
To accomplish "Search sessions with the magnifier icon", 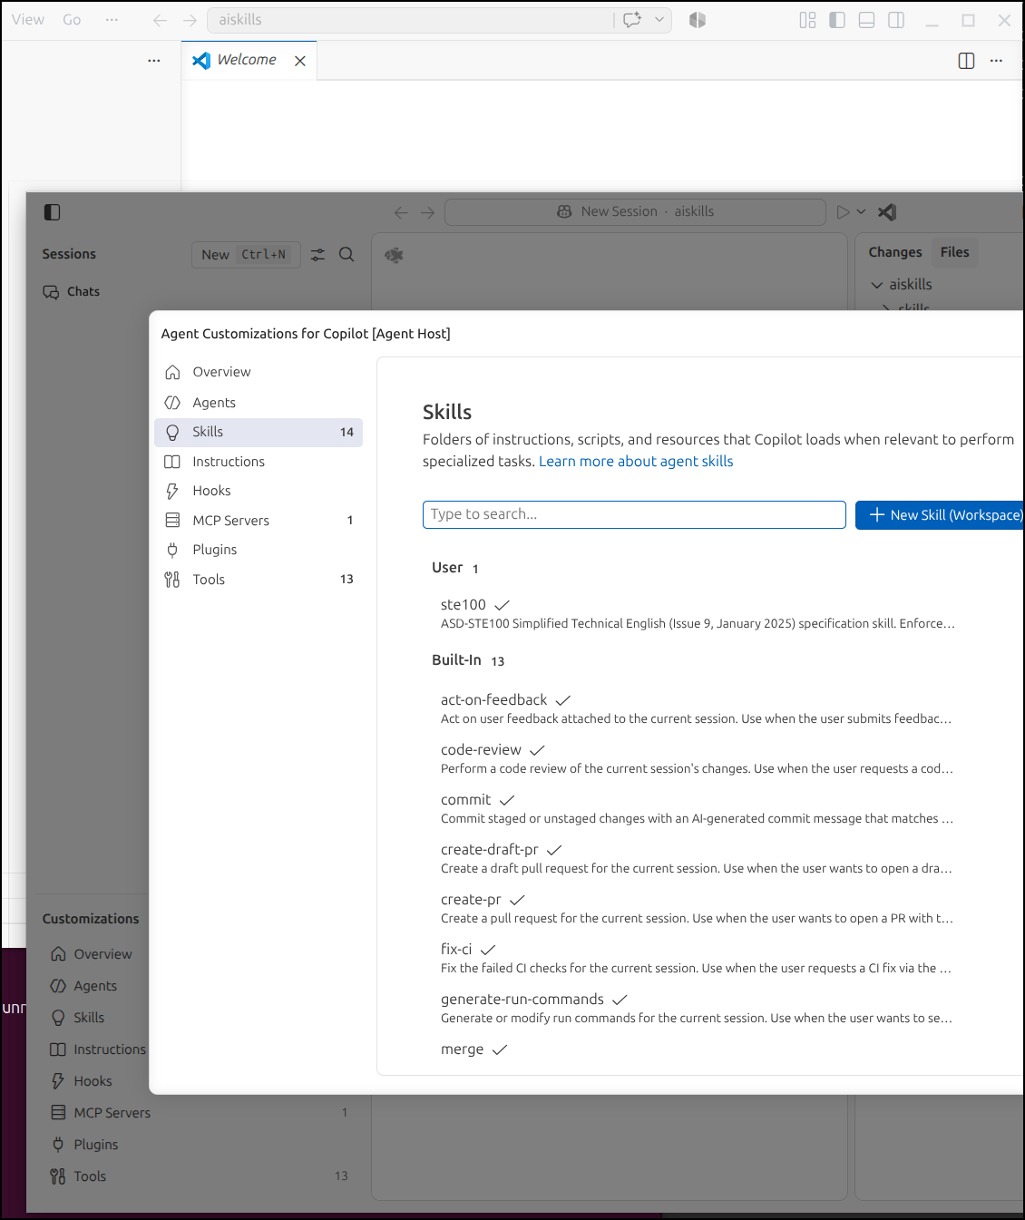I will coord(347,255).
